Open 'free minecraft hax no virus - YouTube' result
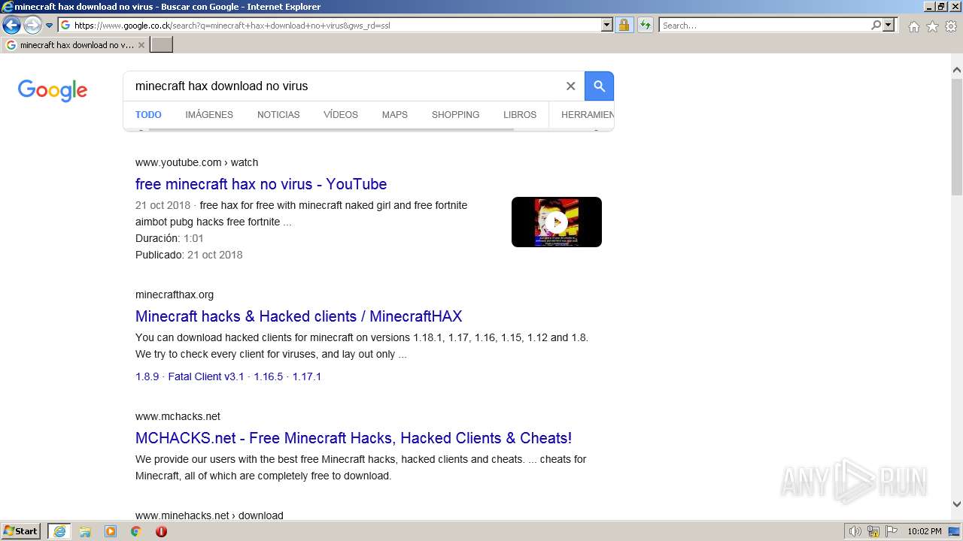This screenshot has height=541, width=963. (261, 184)
